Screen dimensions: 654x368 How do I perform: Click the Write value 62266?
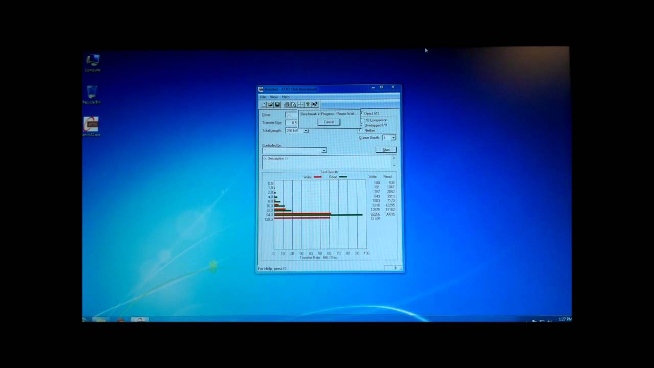[x=376, y=214]
